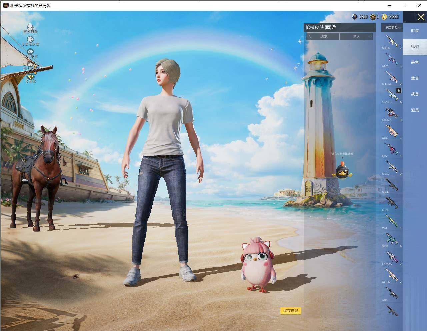Click the pink owl pet companion
Viewport: 427px width, 331px height.
[259, 265]
